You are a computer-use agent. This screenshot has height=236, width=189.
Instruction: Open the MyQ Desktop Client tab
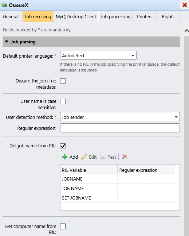76,16
